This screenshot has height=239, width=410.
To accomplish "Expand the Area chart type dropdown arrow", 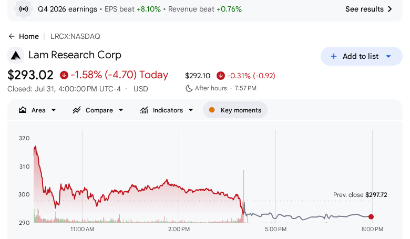I will click(x=54, y=110).
